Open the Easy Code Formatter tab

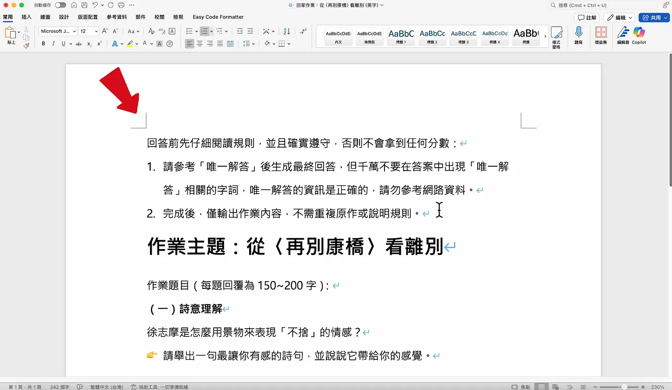(x=218, y=17)
